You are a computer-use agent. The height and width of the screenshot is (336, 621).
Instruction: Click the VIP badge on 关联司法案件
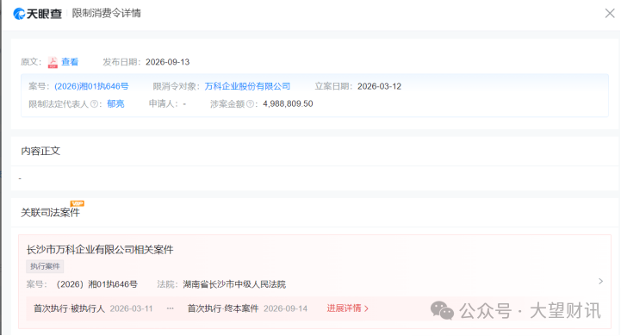pyautogui.click(x=77, y=203)
